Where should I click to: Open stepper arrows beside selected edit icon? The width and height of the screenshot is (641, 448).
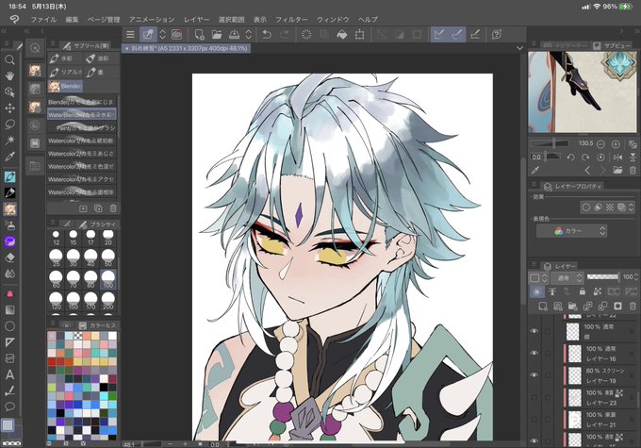tap(163, 35)
